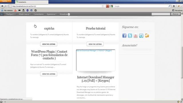
Task: Open the Facebook bookmark in bookmarks toolbar
Action: [x=31, y=10]
